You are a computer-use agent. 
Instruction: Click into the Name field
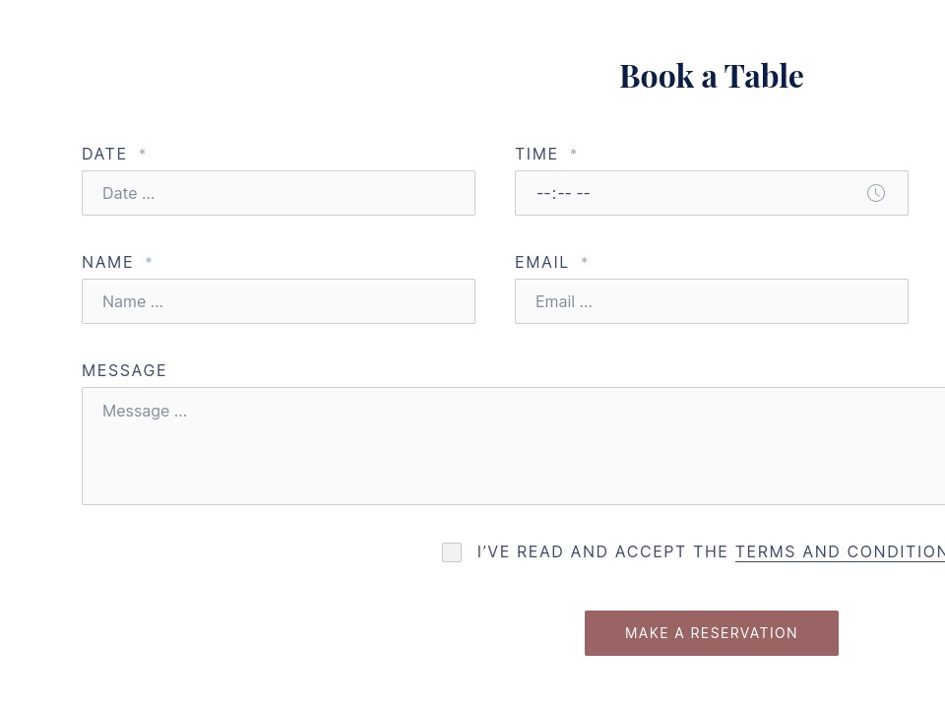(279, 301)
